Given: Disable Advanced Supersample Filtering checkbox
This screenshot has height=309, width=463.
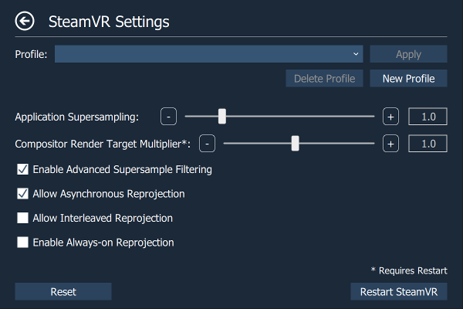Looking at the screenshot, I should [22, 169].
